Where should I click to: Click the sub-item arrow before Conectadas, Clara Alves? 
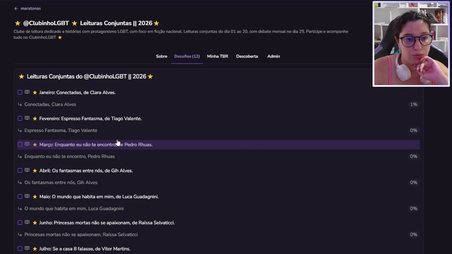coord(20,104)
